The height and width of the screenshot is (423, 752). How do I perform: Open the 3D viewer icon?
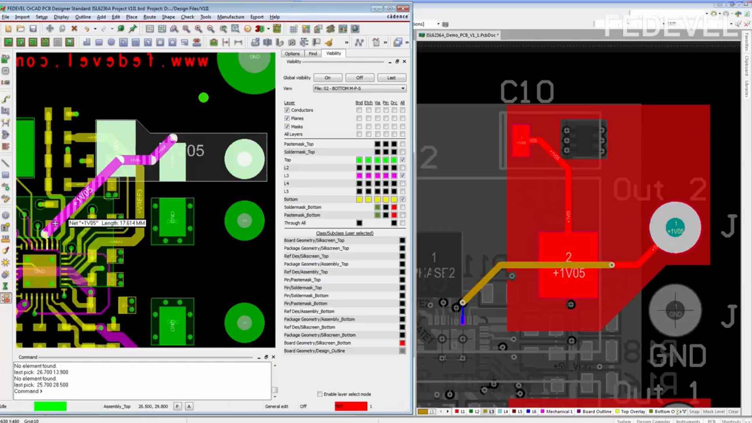pos(259,29)
